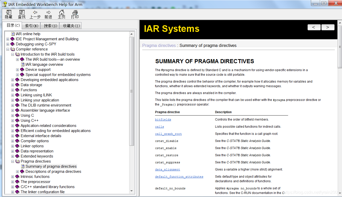Click the Pragma directives breadcrumb link
The height and width of the screenshot is (197, 342).
click(159, 45)
